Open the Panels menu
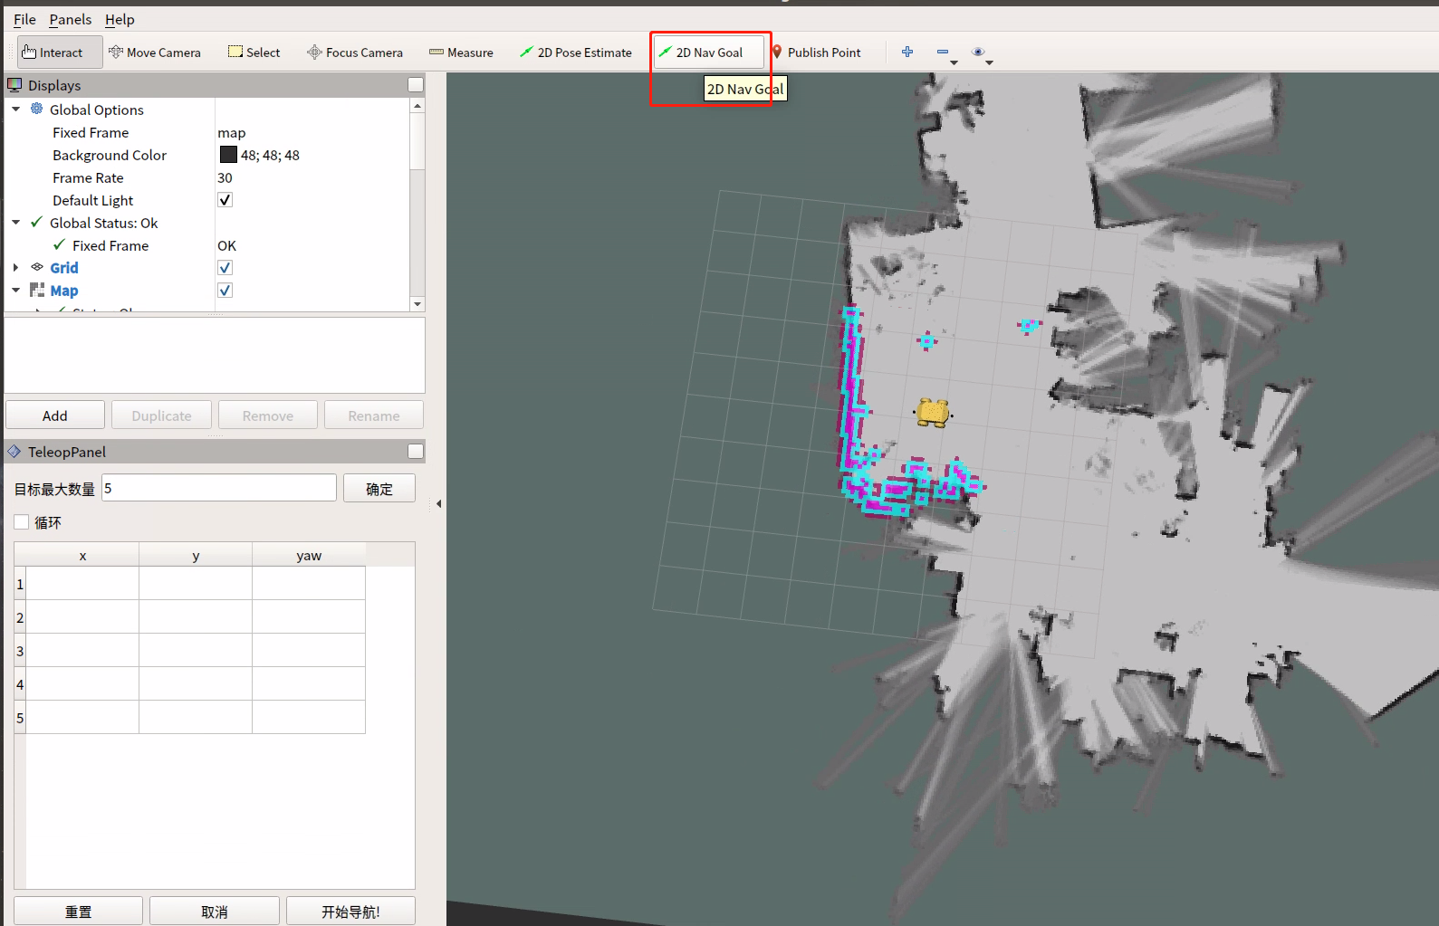The width and height of the screenshot is (1439, 926). [70, 19]
